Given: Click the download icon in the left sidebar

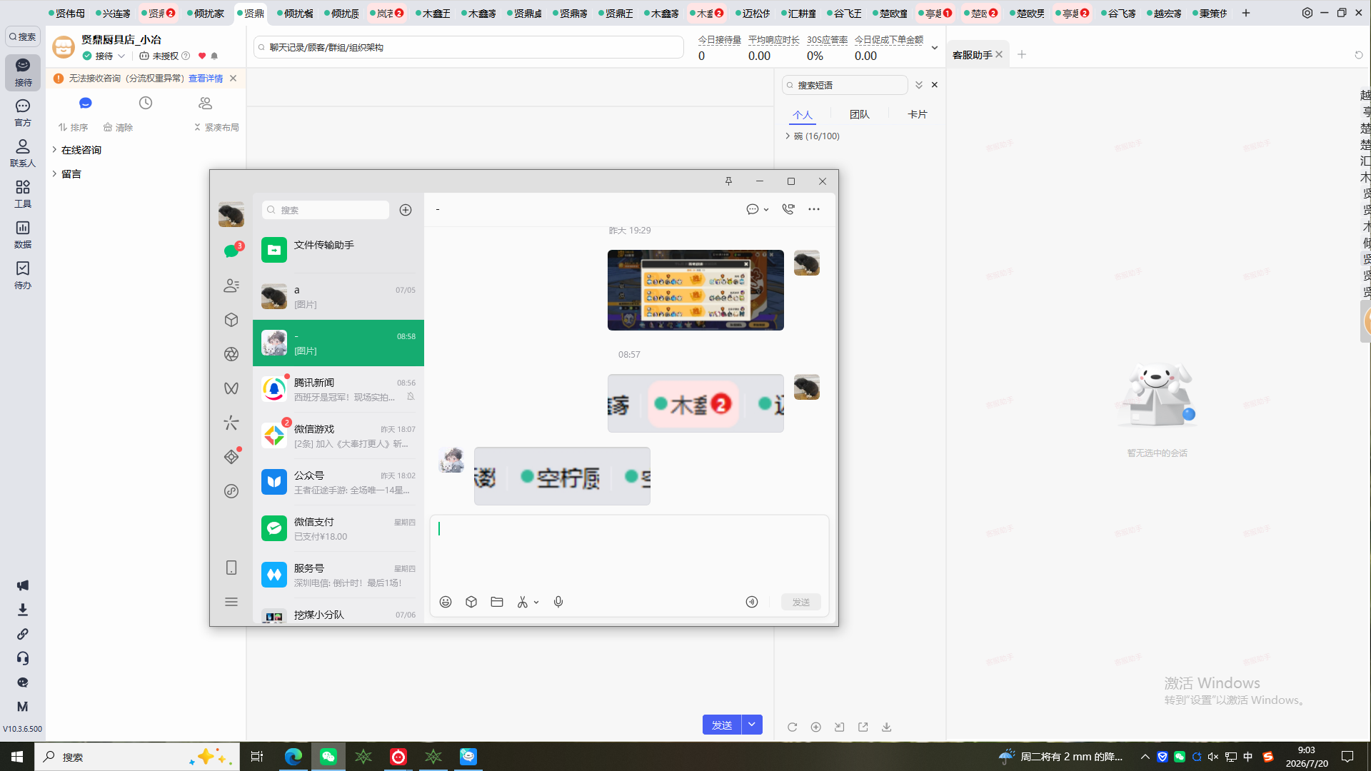Looking at the screenshot, I should click(x=23, y=610).
